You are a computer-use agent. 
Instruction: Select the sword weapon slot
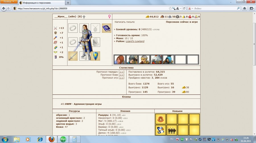tap(73, 56)
